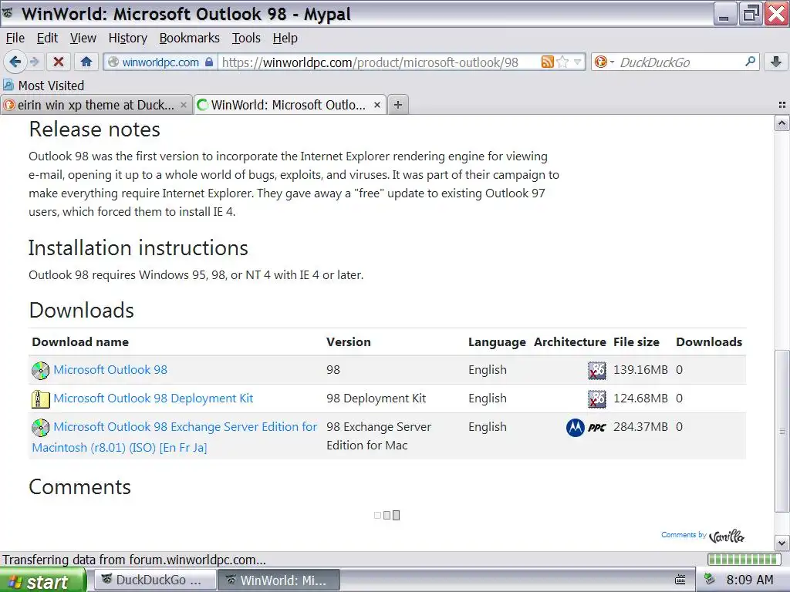Click the zip archive icon beside Deployment Kit

[x=40, y=399]
